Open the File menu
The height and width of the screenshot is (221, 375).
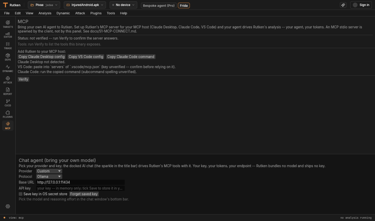click(7, 13)
